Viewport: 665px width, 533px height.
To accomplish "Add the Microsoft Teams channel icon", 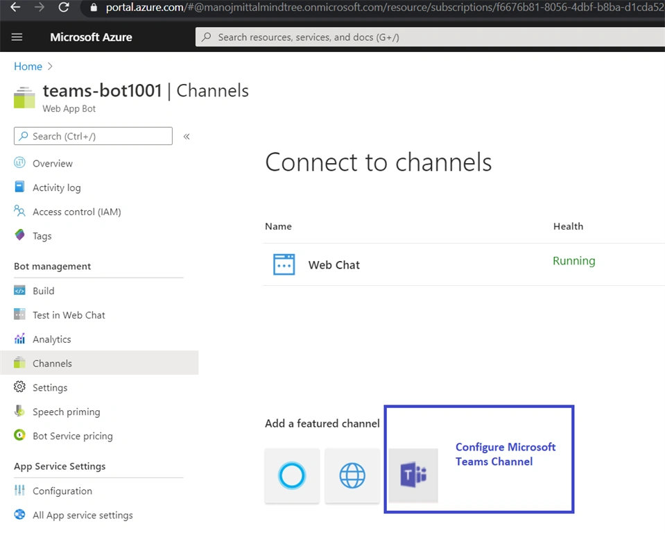I will pos(413,475).
